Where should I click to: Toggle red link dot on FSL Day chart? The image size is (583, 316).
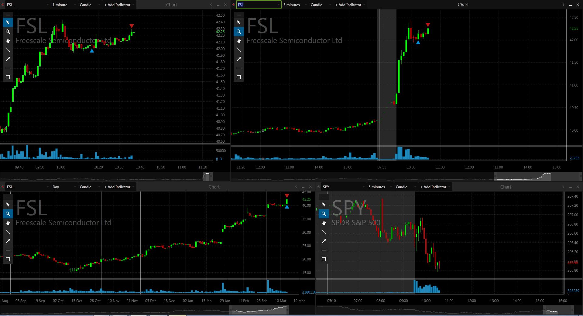[x=3, y=187]
